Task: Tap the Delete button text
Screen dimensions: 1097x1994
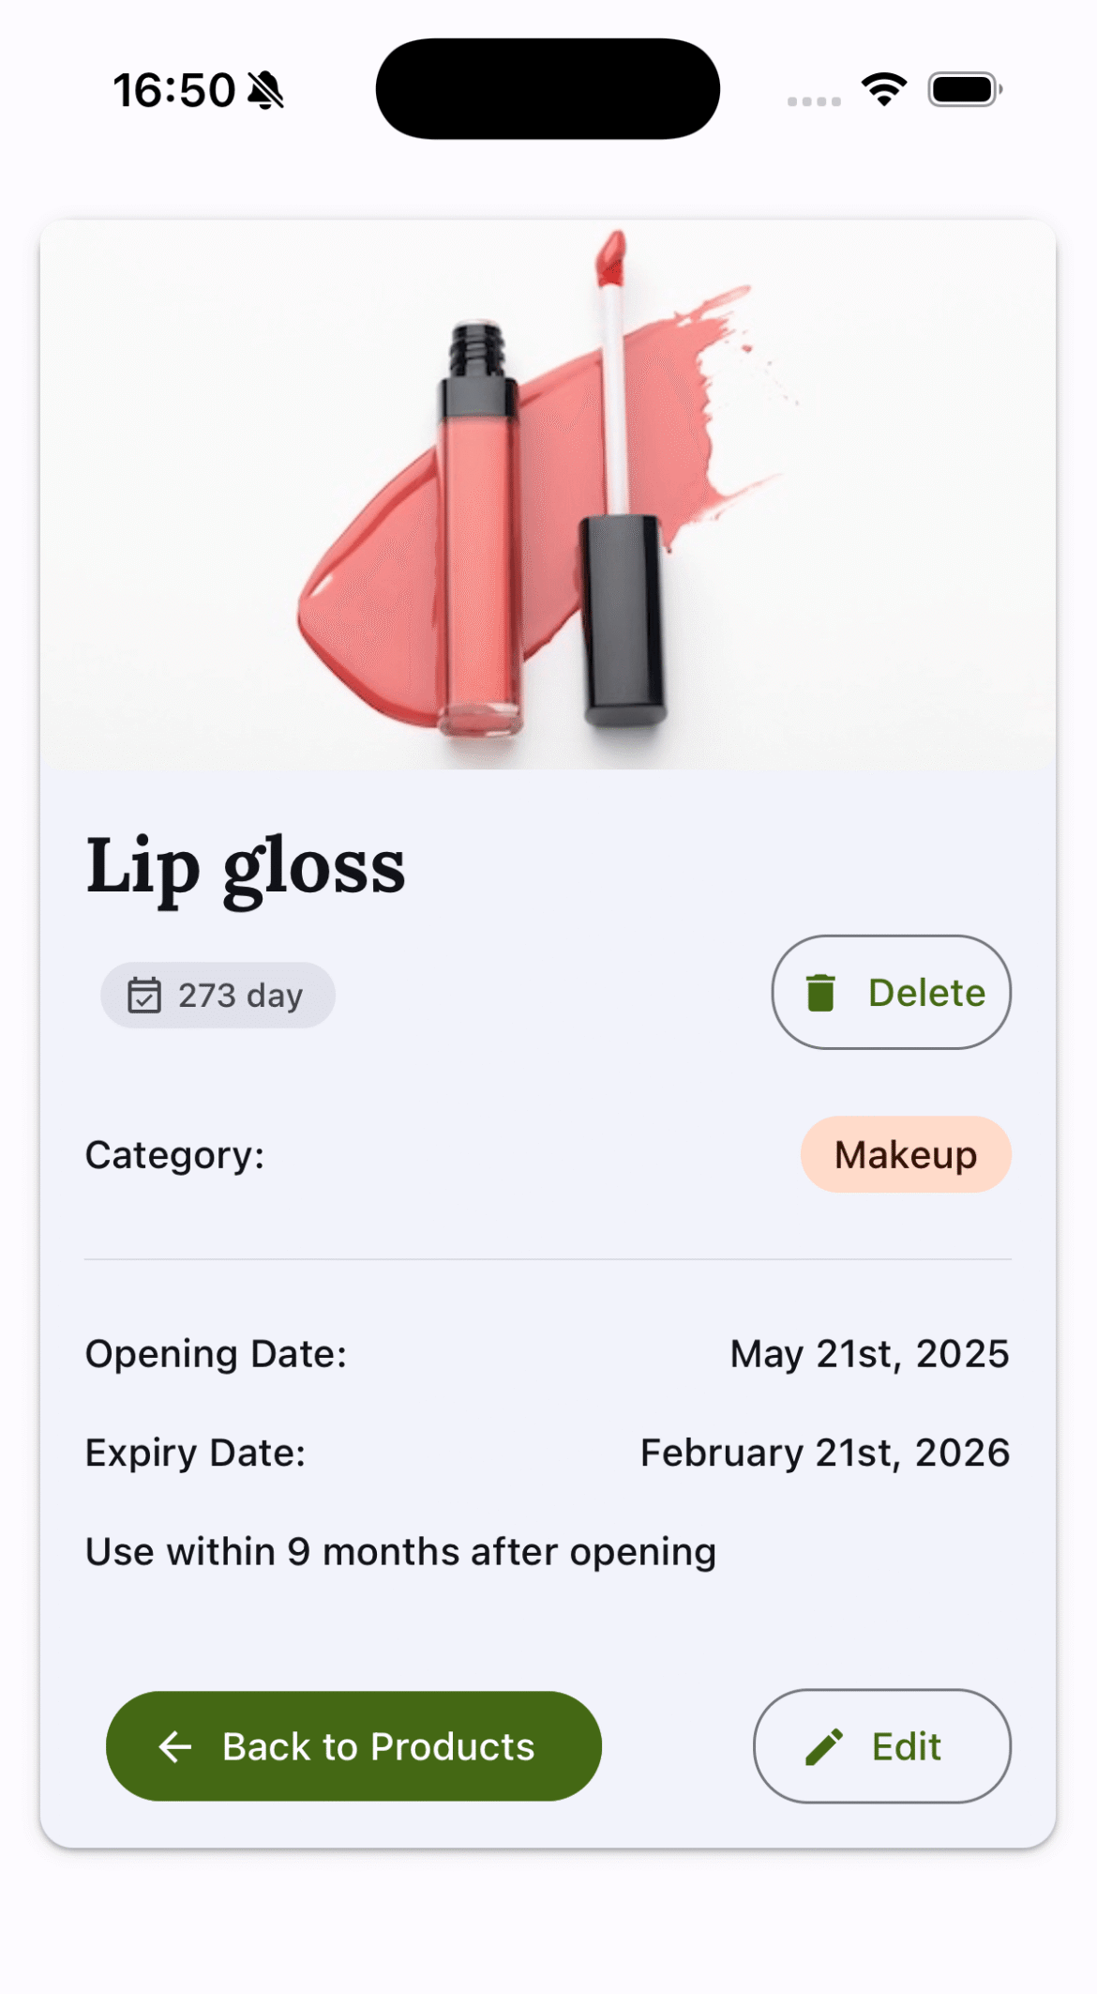Action: tap(926, 993)
